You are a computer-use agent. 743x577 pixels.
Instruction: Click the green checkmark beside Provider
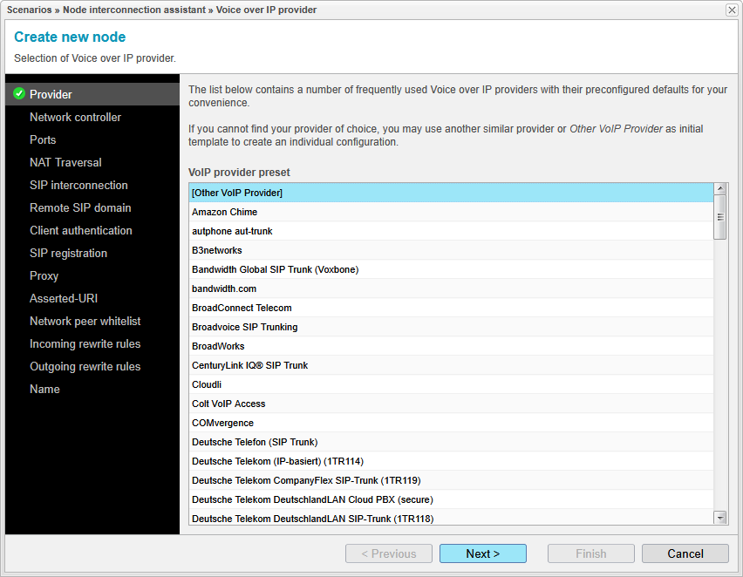tap(19, 94)
